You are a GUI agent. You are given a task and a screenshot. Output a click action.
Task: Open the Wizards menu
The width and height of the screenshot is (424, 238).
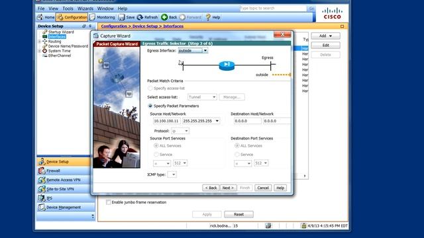tap(85, 9)
